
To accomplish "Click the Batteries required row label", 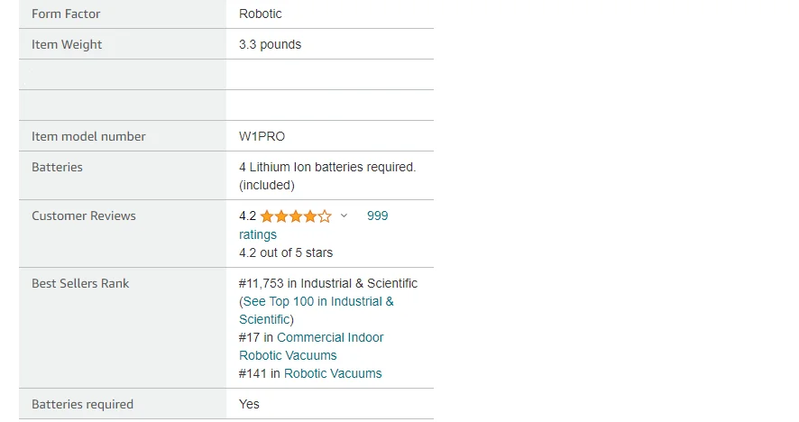I will point(82,404).
